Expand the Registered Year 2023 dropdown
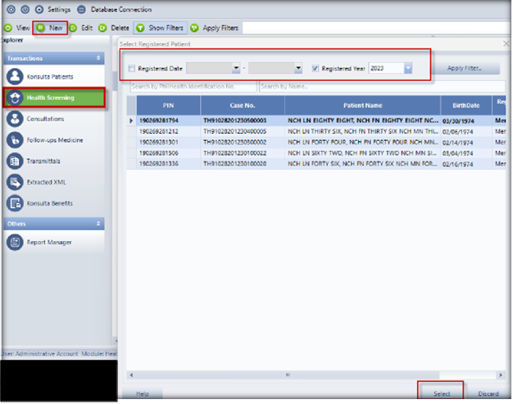The height and width of the screenshot is (404, 513). coord(408,69)
